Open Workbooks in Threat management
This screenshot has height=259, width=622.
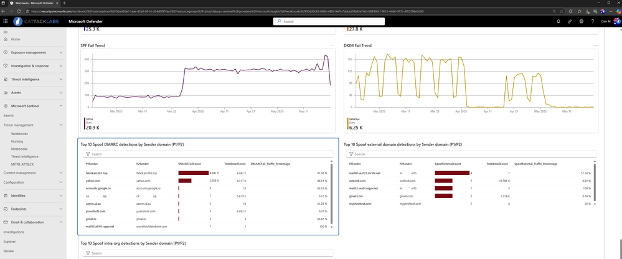[19, 134]
